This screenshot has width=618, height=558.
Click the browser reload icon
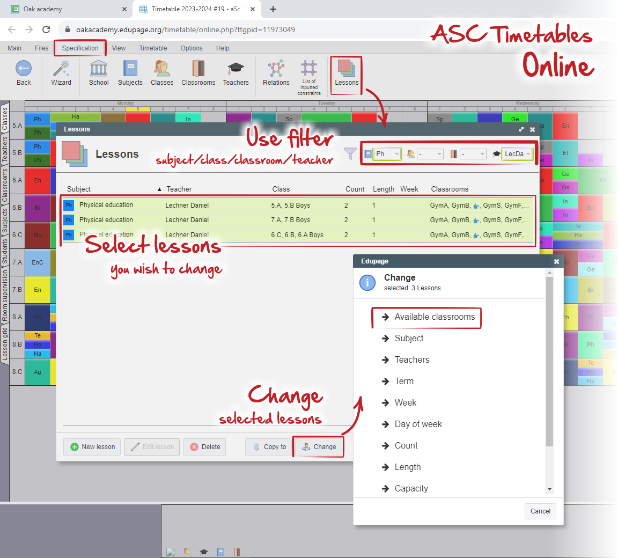pyautogui.click(x=46, y=30)
